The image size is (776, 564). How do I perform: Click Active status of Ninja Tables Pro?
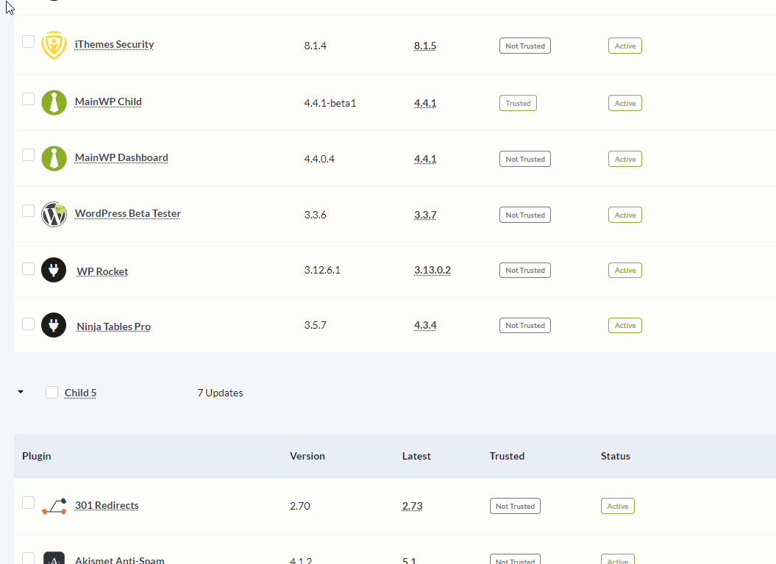(625, 326)
